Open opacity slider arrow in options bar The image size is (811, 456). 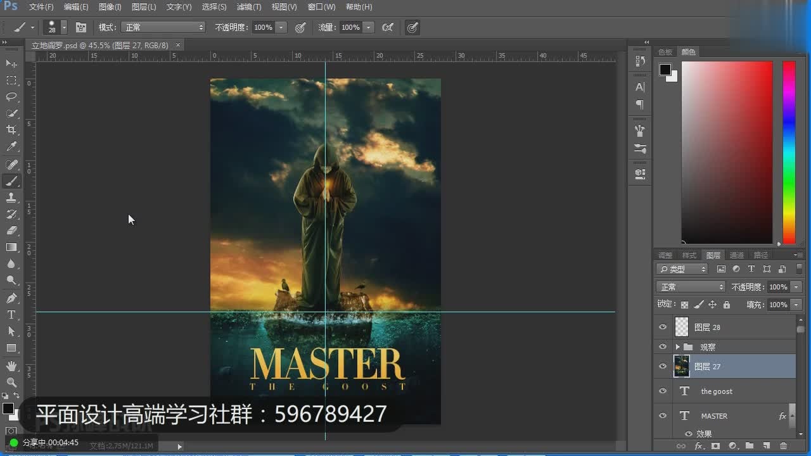pyautogui.click(x=281, y=27)
